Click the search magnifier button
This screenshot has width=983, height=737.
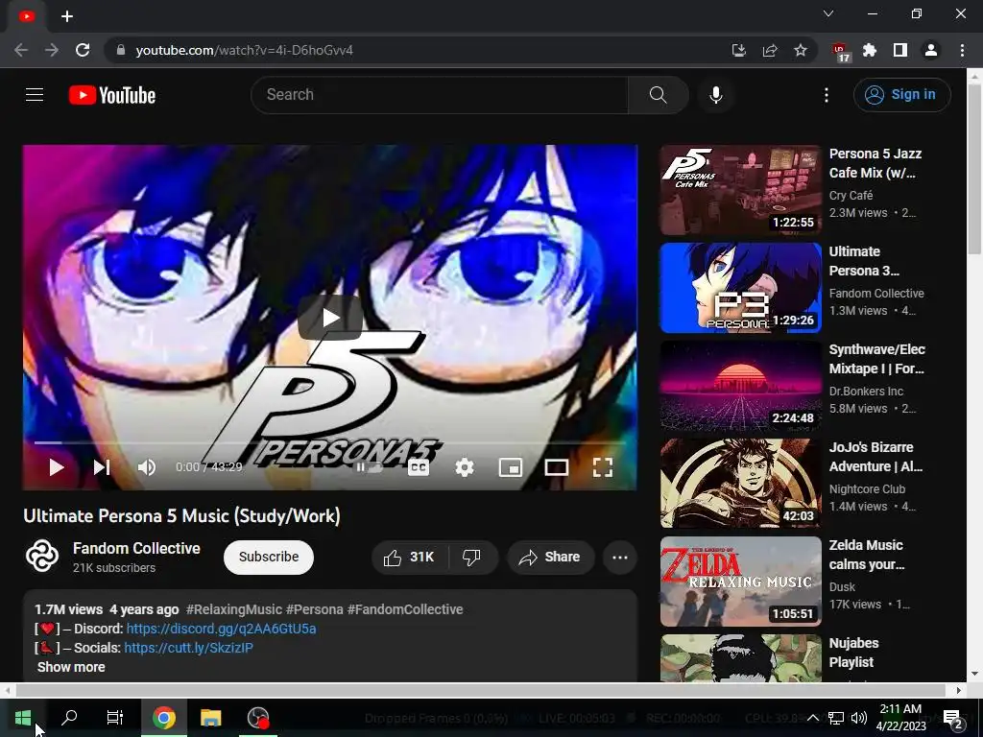tap(658, 95)
